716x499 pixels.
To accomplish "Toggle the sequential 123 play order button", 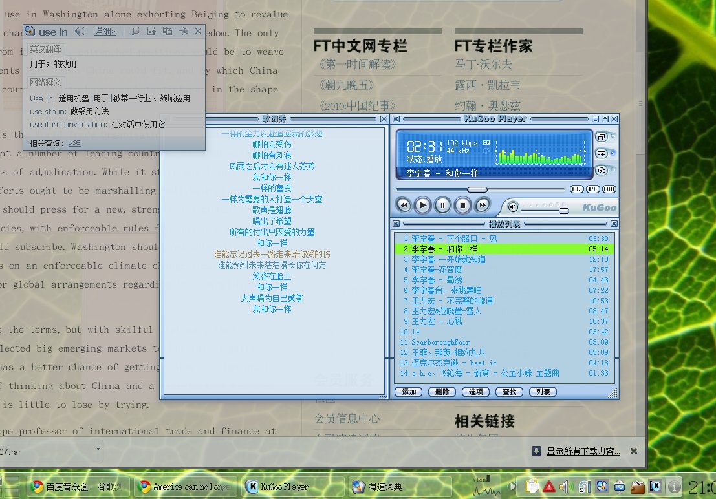I will point(602,170).
